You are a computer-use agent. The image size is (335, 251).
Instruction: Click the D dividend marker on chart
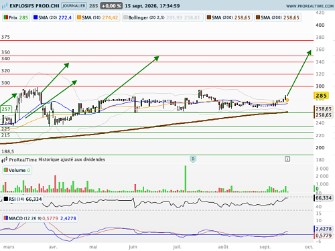tap(193, 159)
